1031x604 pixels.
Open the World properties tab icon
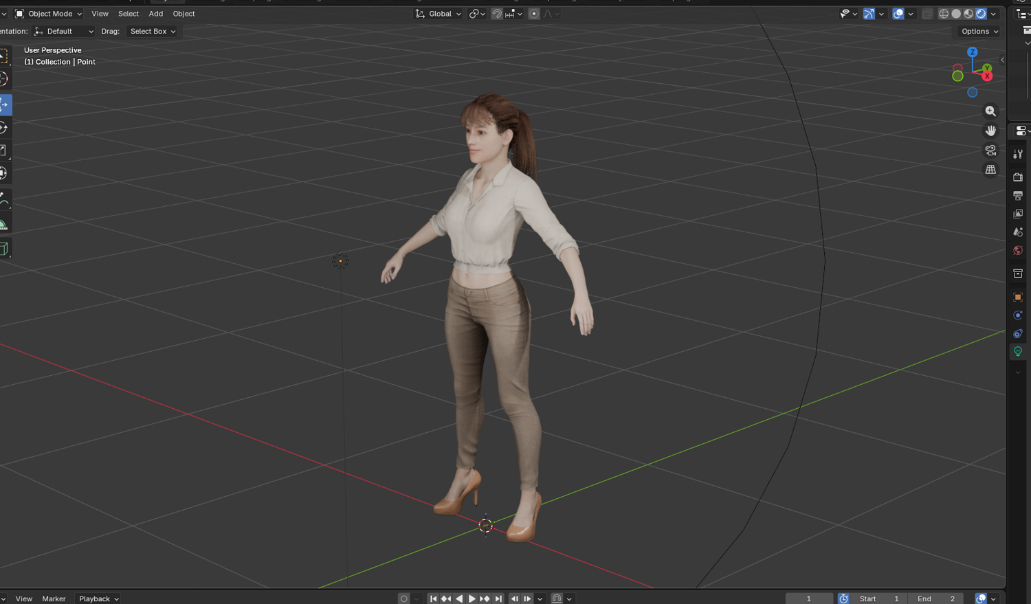click(x=1018, y=251)
